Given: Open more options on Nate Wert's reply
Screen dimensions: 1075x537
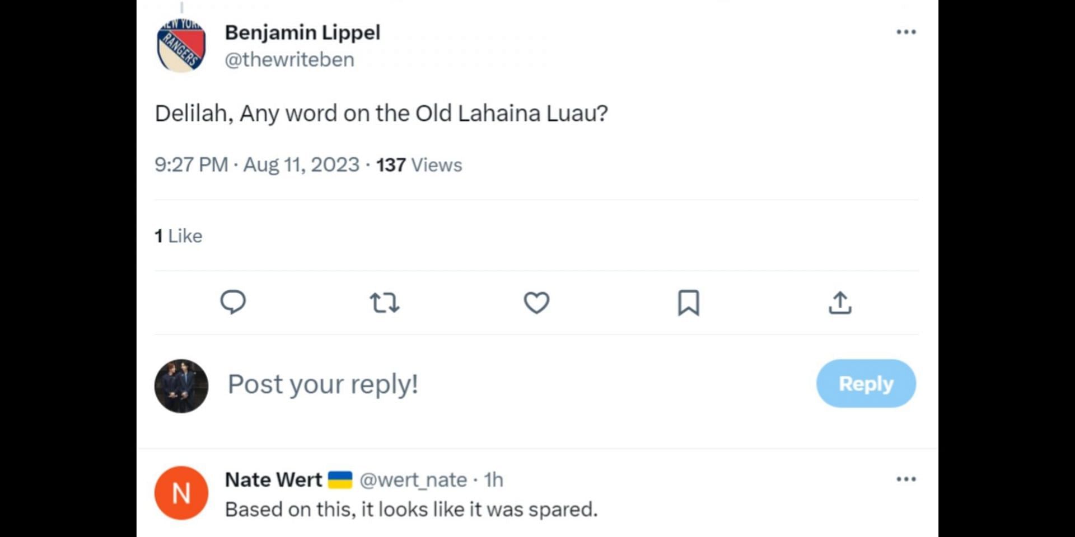Looking at the screenshot, I should point(906,479).
